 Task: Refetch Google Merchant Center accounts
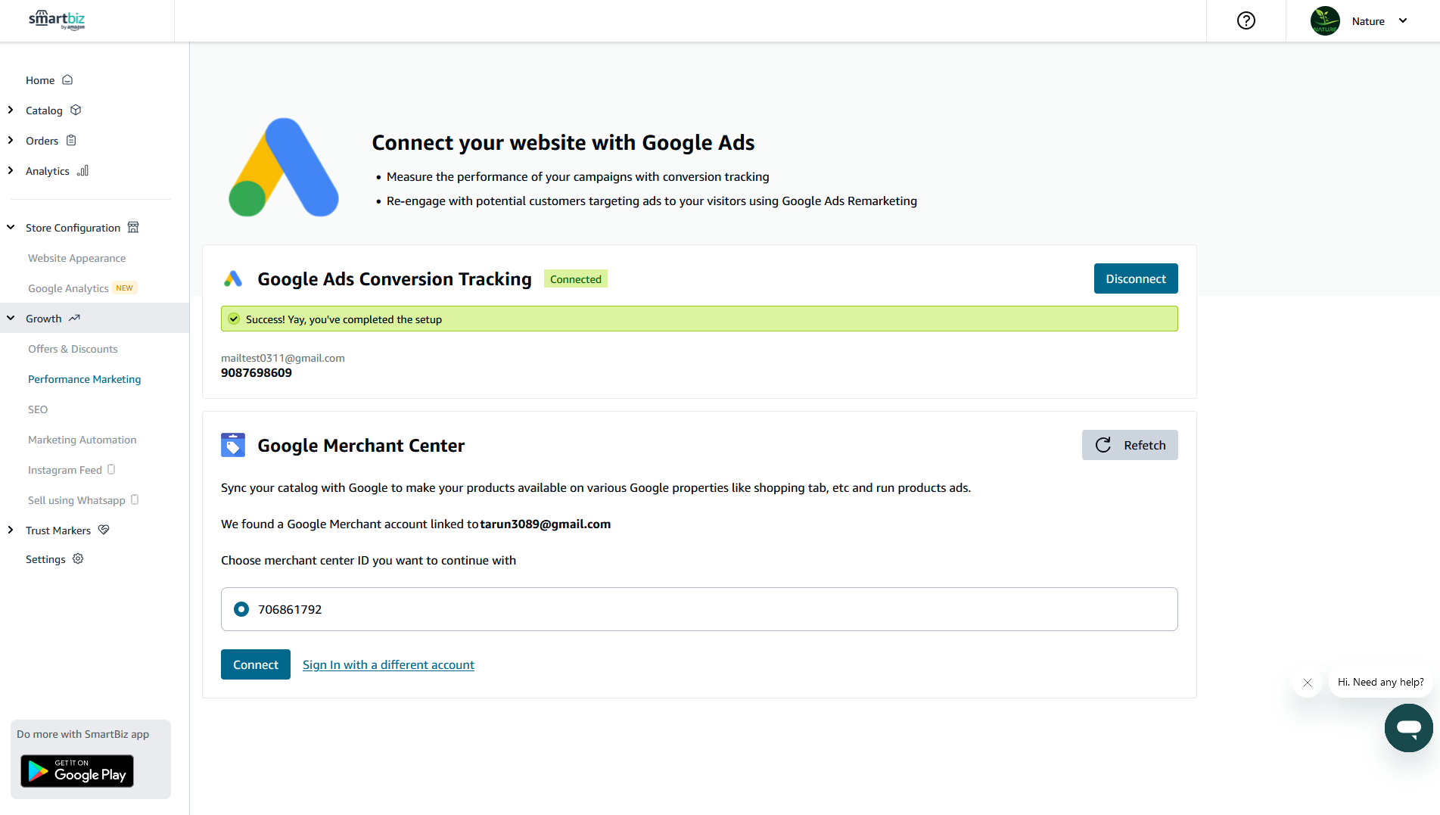1130,445
